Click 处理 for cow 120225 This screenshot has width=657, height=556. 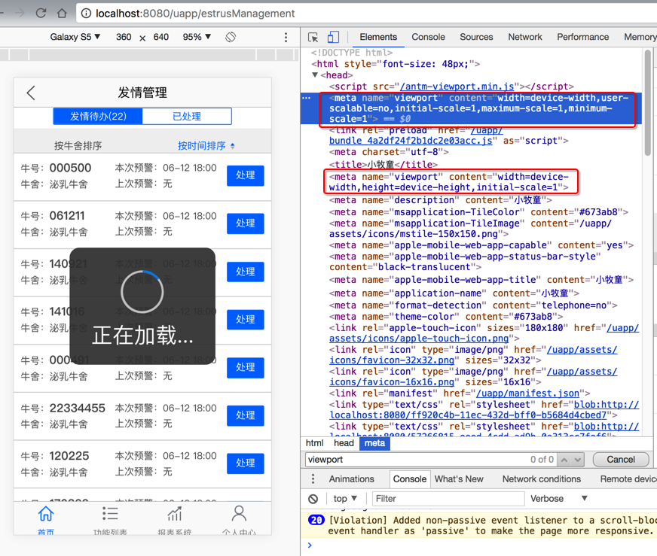(245, 463)
